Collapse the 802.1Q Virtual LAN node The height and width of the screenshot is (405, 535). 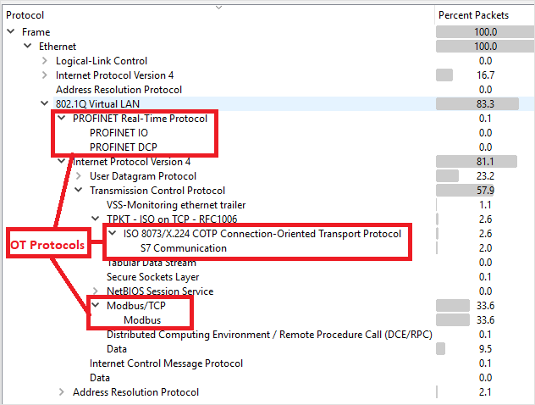[x=45, y=104]
